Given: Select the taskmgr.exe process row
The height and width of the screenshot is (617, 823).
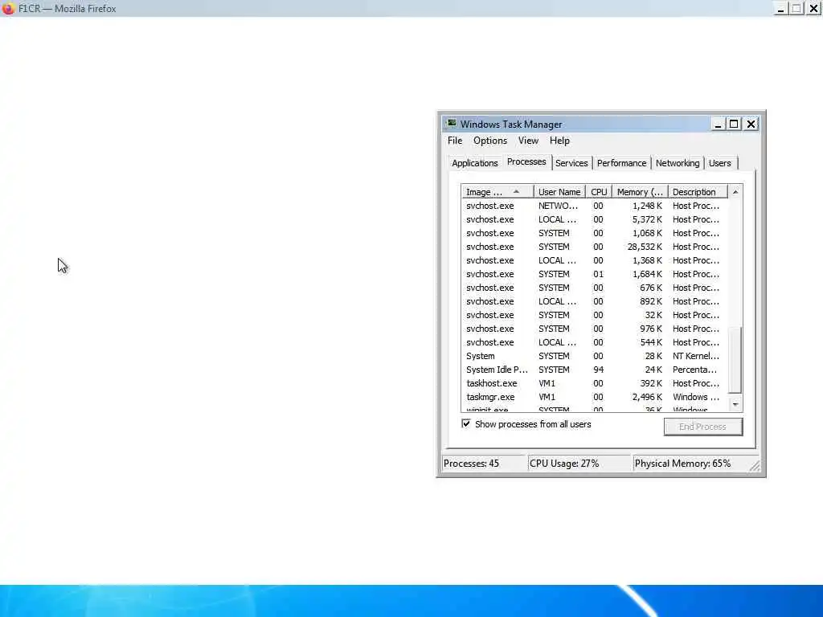Looking at the screenshot, I should coord(595,397).
